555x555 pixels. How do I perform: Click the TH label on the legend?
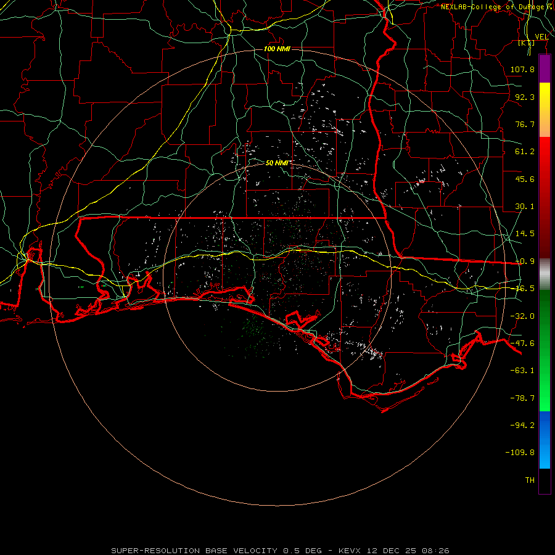click(530, 480)
